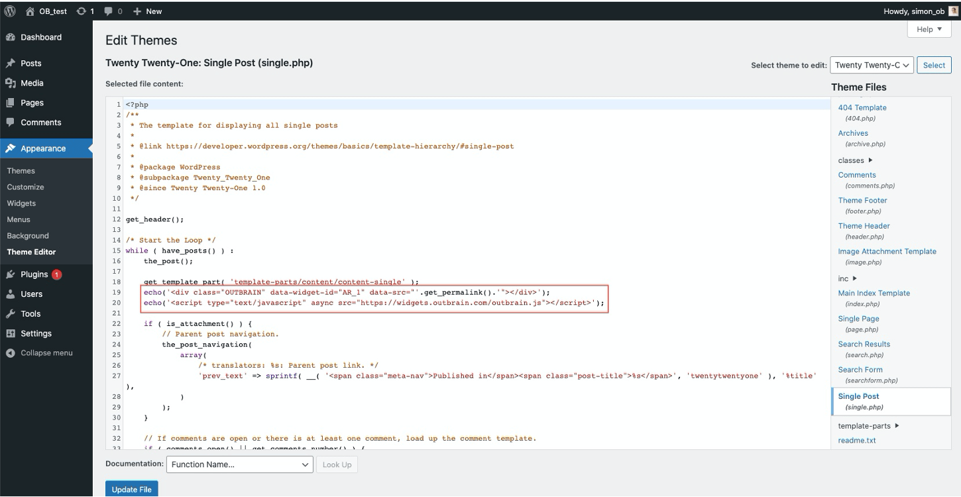The width and height of the screenshot is (961, 497).
Task: Open the 'Select theme to edit' dropdown
Action: (872, 65)
